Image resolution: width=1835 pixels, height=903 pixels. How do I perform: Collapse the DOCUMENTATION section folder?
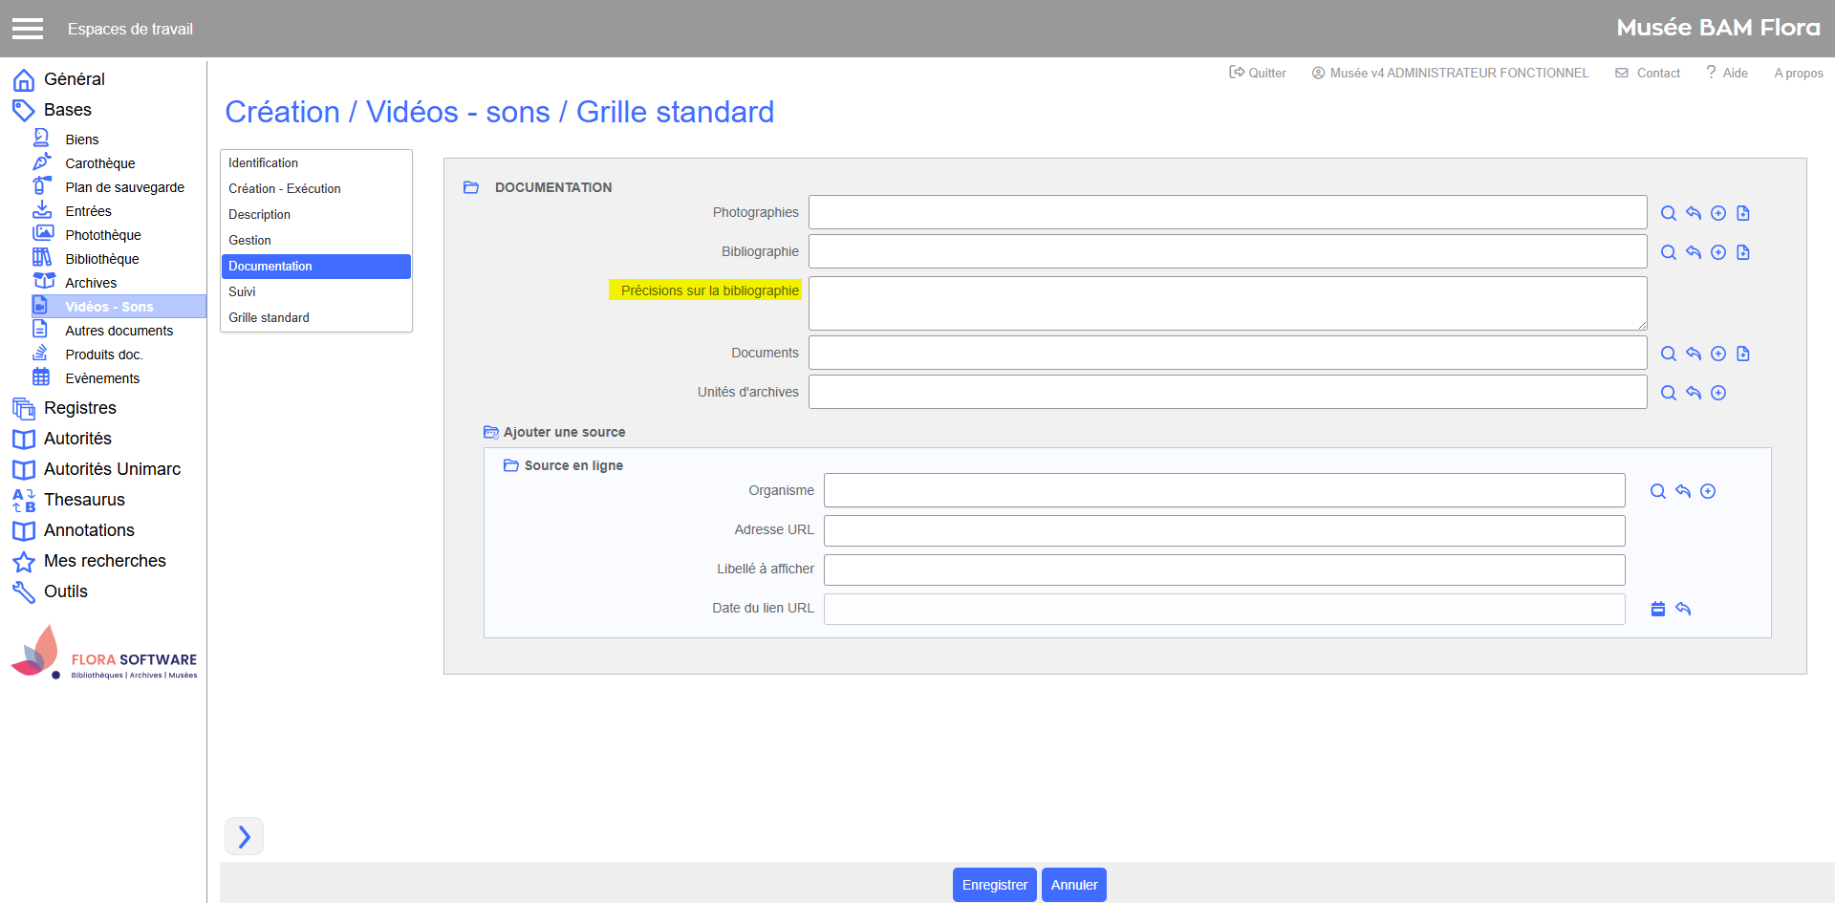471,187
